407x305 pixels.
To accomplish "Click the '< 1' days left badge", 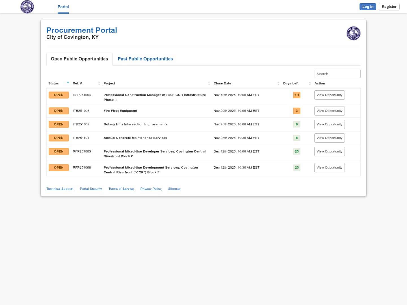I will click(296, 95).
